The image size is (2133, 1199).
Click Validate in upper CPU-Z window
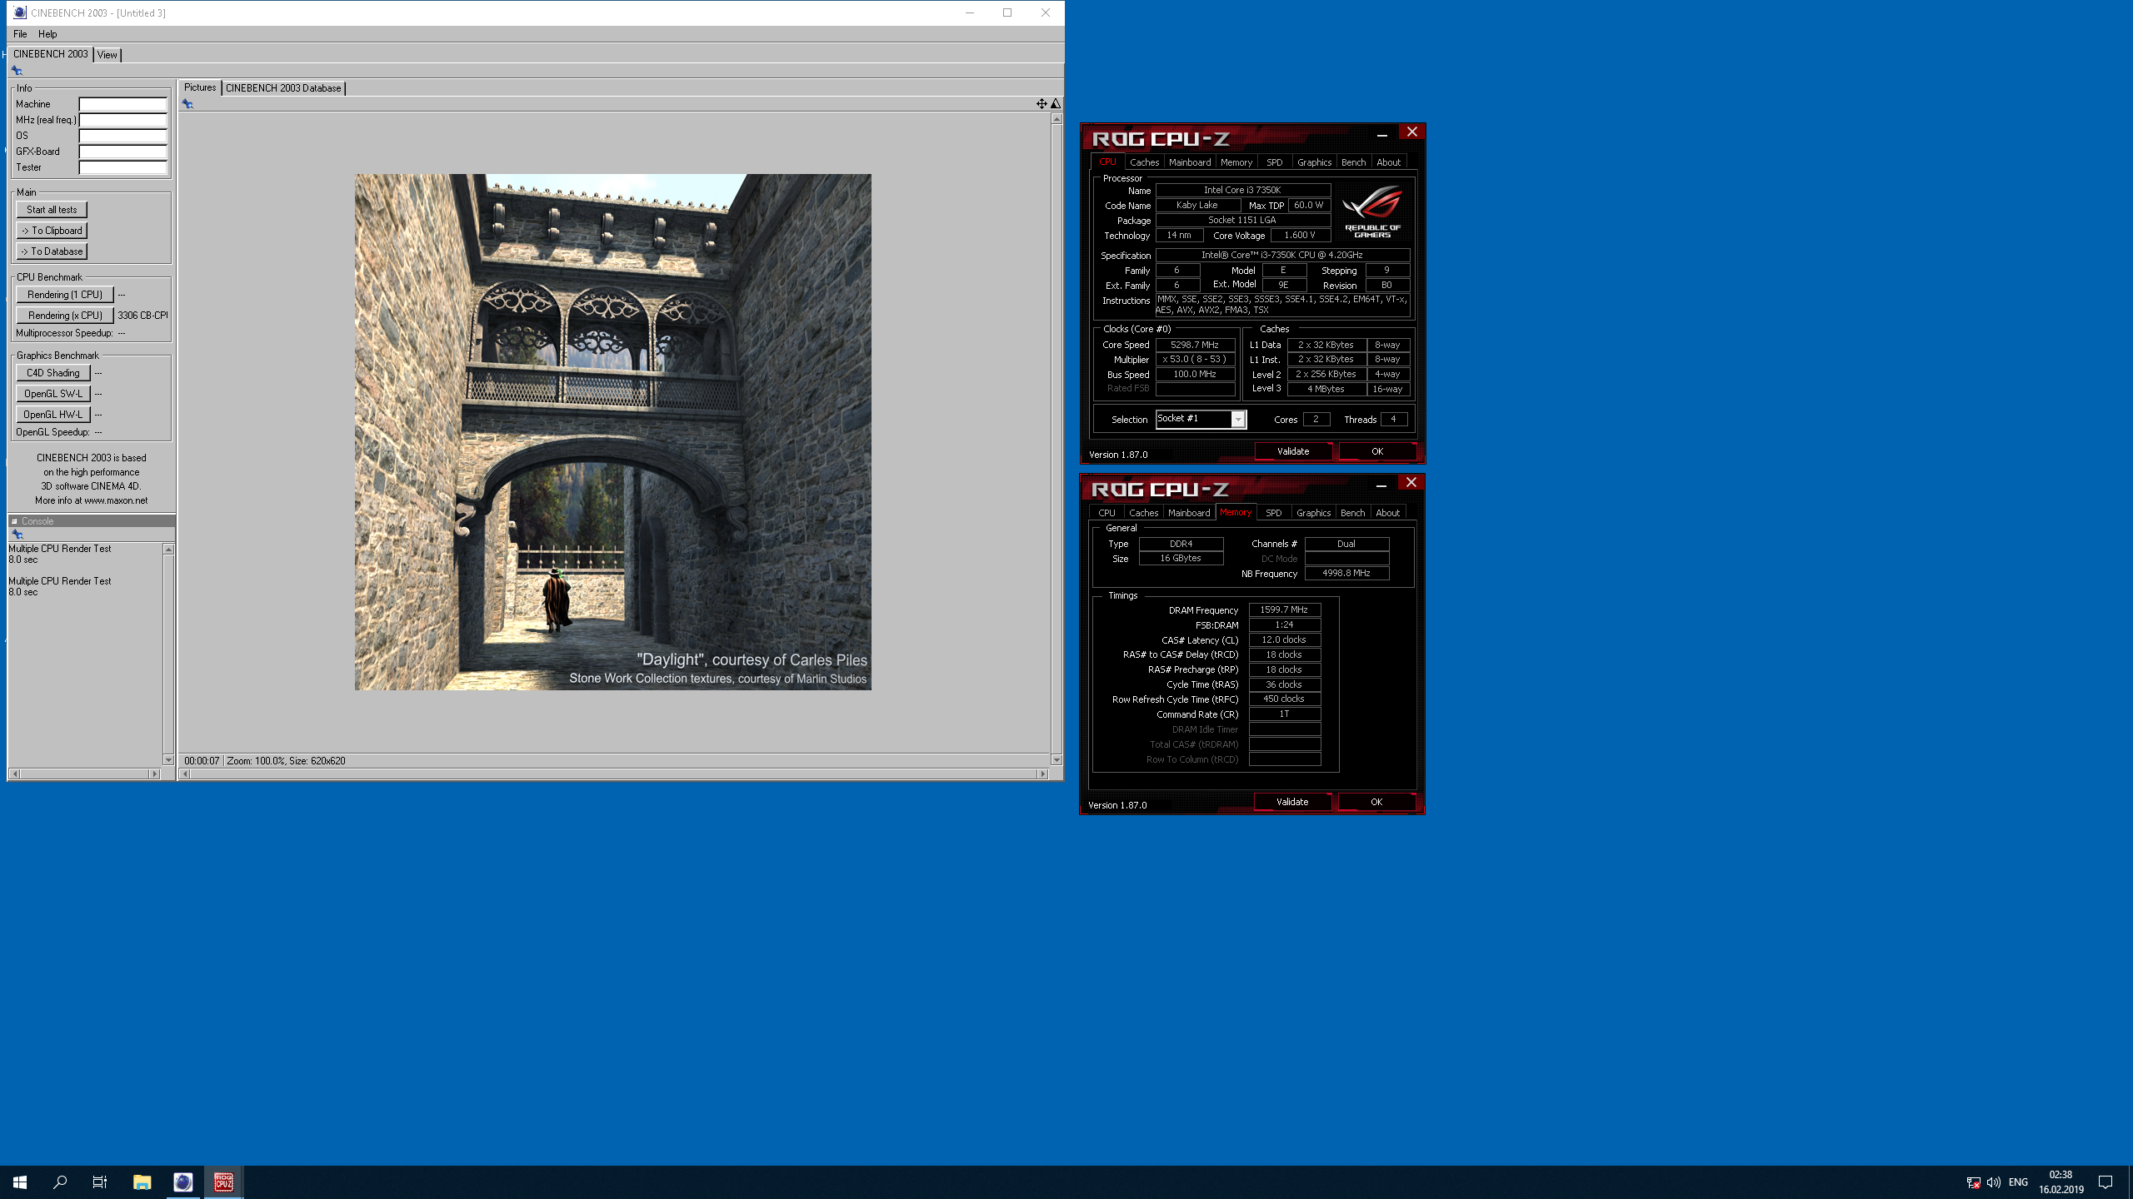1293,451
